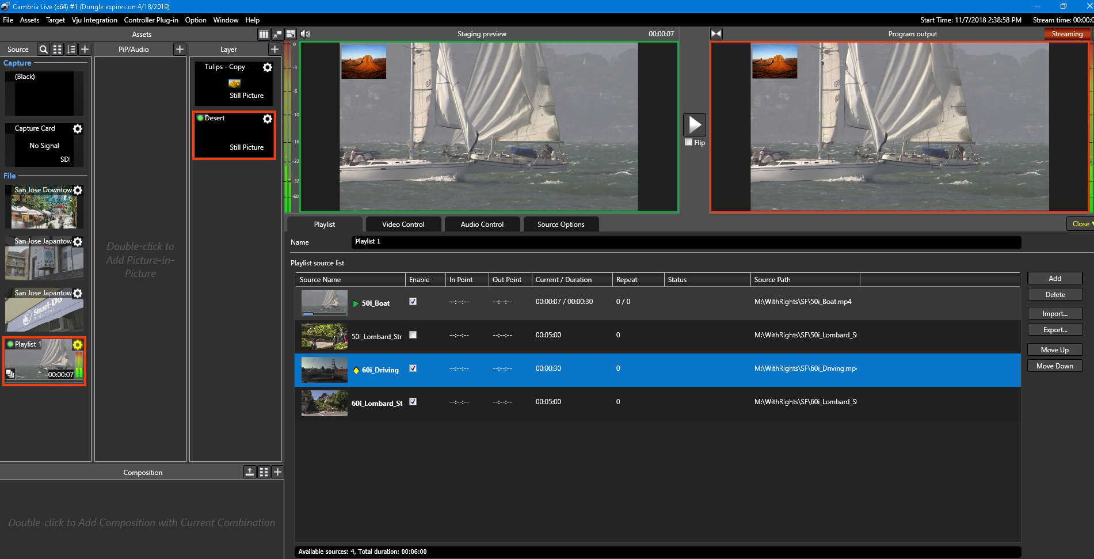Open Capture Card settings gear

(78, 129)
